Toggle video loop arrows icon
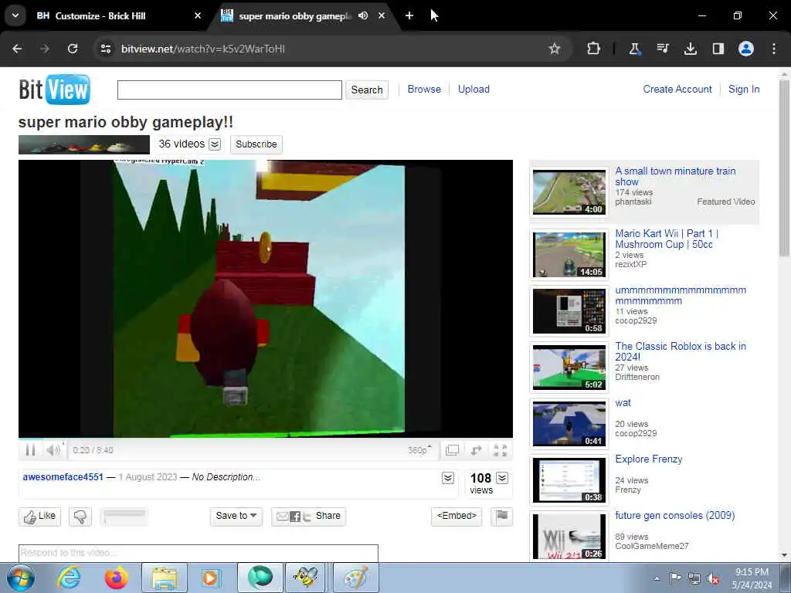The image size is (791, 593). (x=476, y=450)
